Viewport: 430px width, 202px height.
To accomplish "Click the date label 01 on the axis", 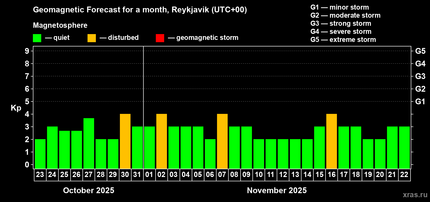I will [x=149, y=175].
